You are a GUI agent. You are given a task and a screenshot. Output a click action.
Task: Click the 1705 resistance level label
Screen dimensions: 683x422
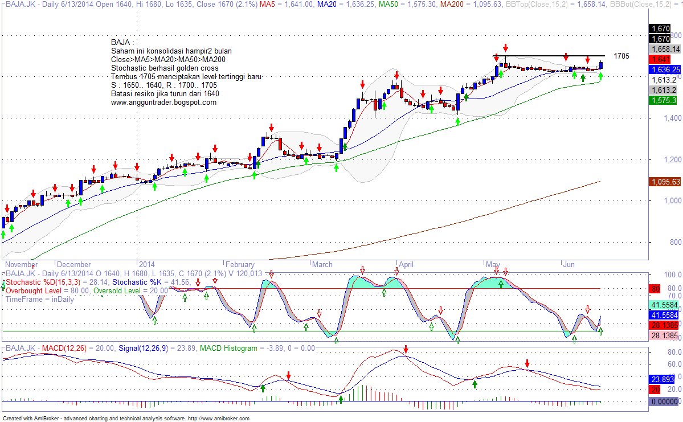(x=621, y=56)
